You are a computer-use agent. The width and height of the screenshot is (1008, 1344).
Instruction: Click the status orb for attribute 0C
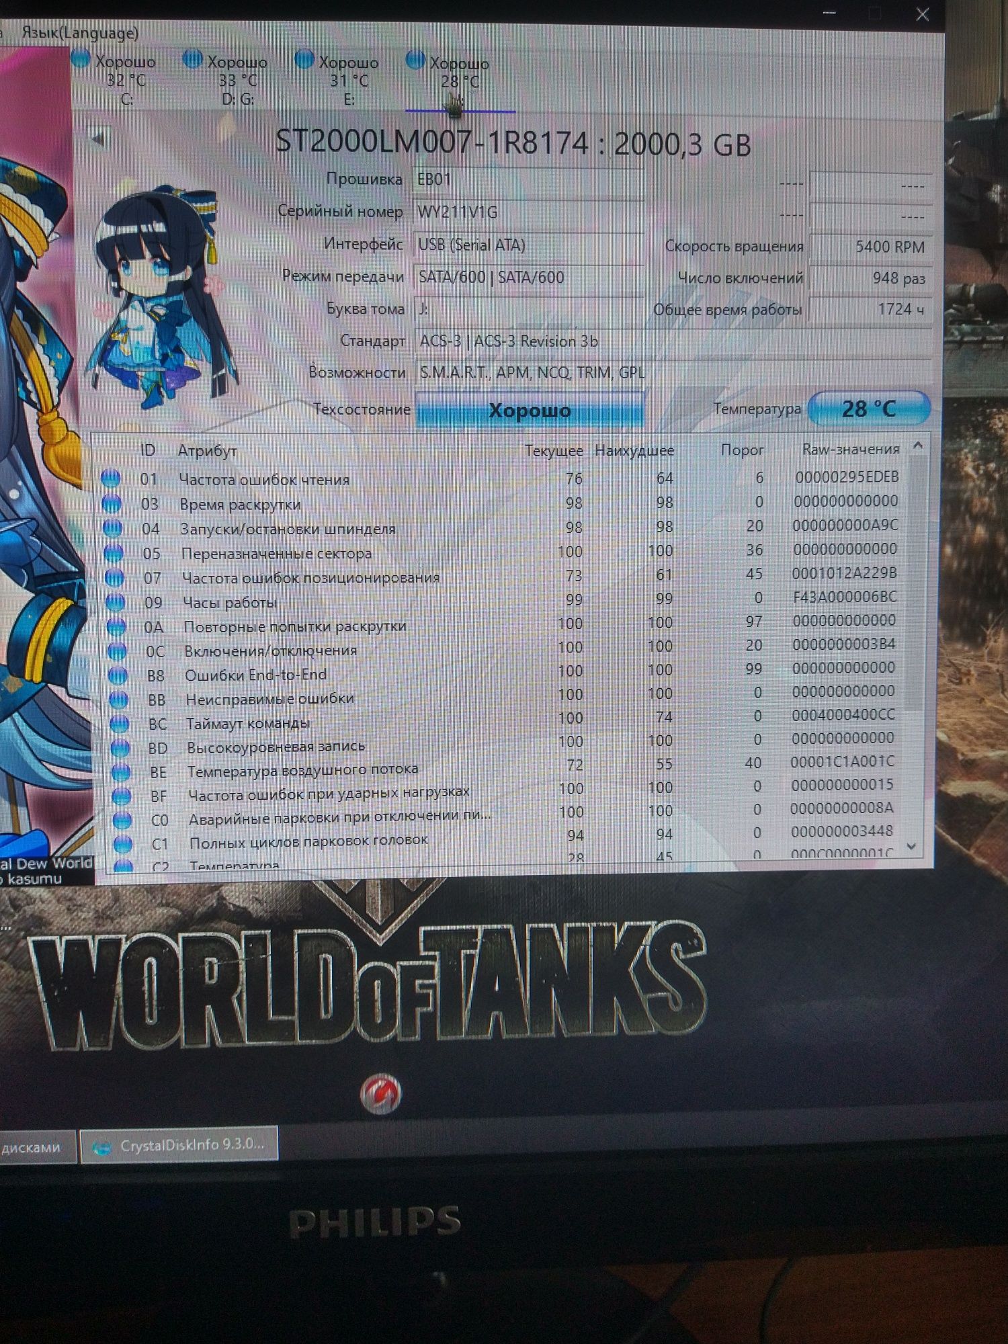[118, 651]
